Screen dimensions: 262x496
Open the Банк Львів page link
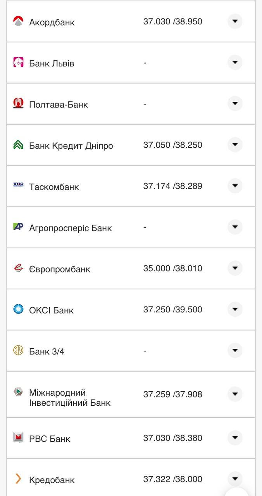pos(51,63)
